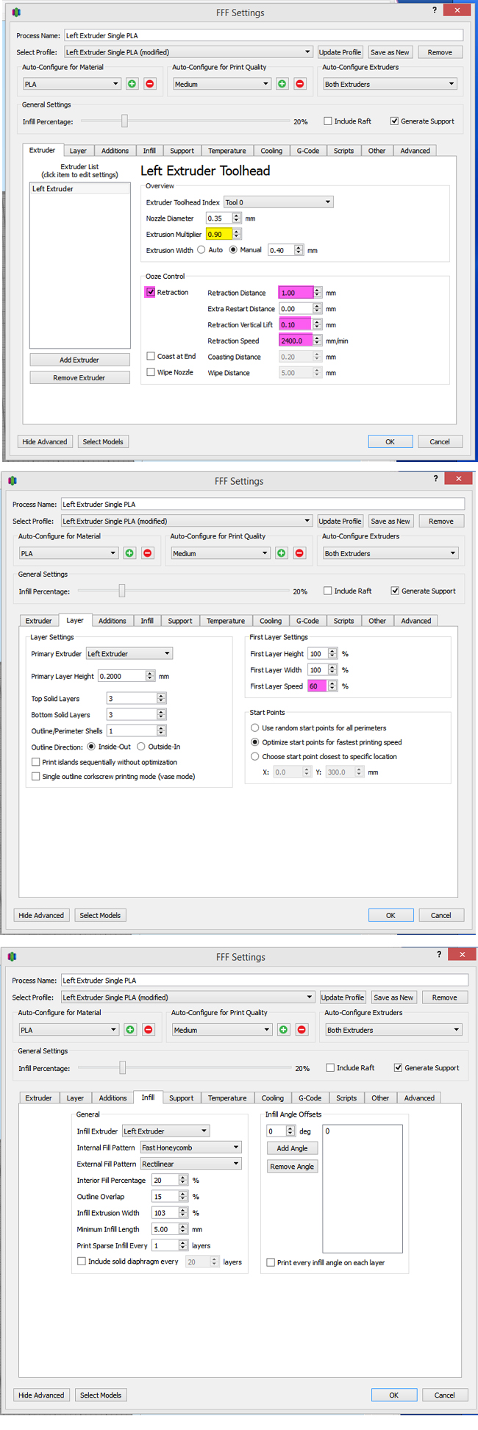Click green add print quality icon in Layer window
The width and height of the screenshot is (478, 1430).
click(x=282, y=553)
